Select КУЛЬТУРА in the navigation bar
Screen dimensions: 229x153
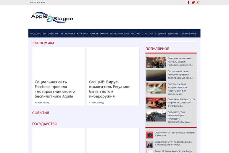82,34
